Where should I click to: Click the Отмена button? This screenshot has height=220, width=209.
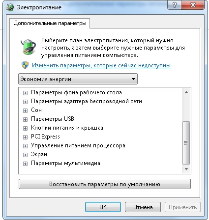coord(143,207)
